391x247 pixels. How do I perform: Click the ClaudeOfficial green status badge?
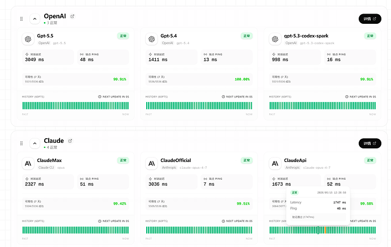(x=246, y=160)
